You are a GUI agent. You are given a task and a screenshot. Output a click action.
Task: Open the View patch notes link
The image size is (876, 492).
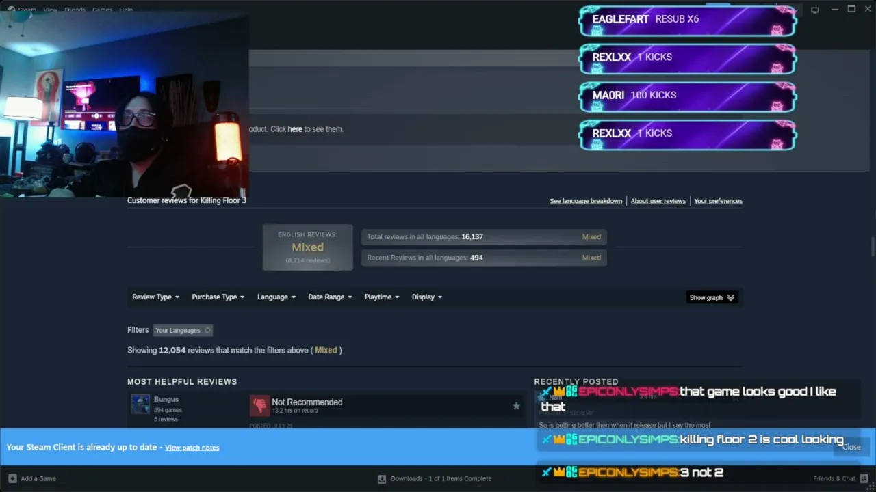pos(192,448)
